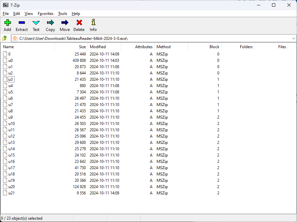The height and width of the screenshot is (222, 297).
Task: Sort by the Block column header
Action: [x=204, y=47]
